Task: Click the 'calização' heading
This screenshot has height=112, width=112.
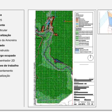Action: 5,35
